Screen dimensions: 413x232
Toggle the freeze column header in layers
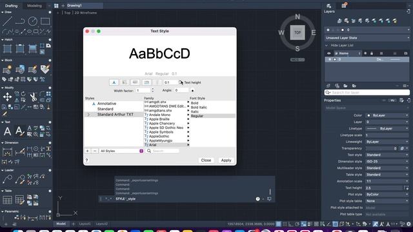(x=365, y=53)
